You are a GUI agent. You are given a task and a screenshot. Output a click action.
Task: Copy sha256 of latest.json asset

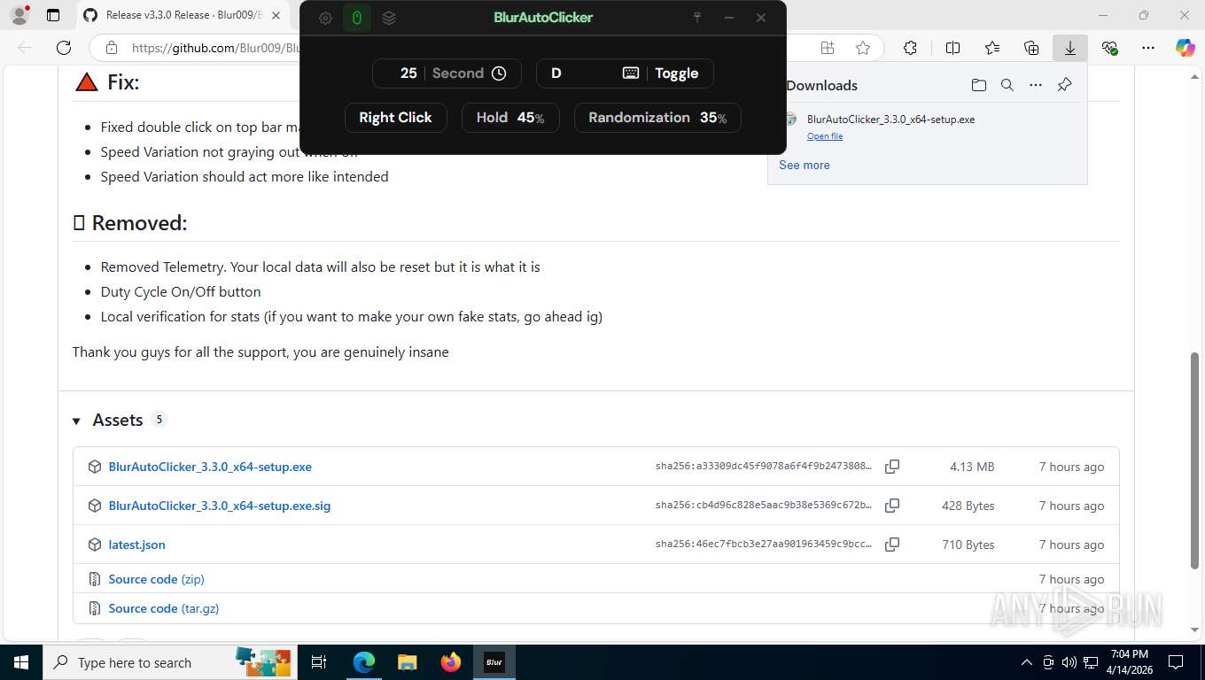point(892,545)
